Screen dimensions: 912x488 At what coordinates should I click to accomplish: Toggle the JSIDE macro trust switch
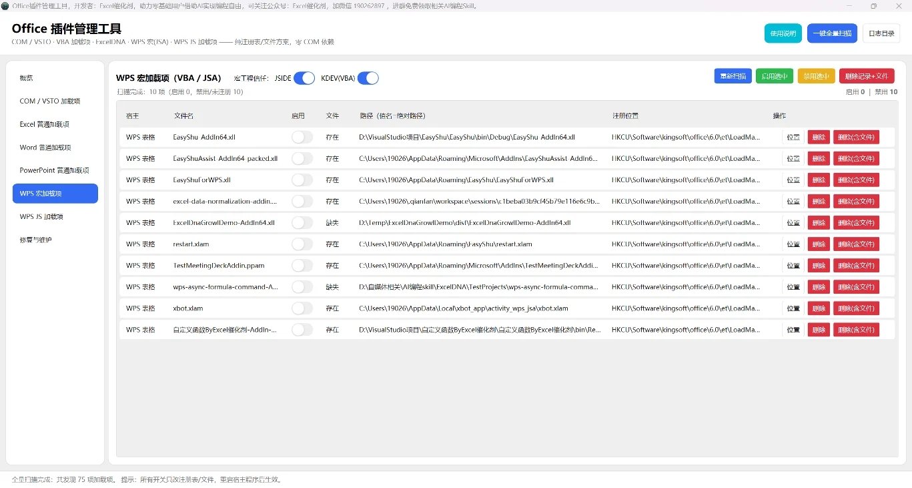coord(304,78)
